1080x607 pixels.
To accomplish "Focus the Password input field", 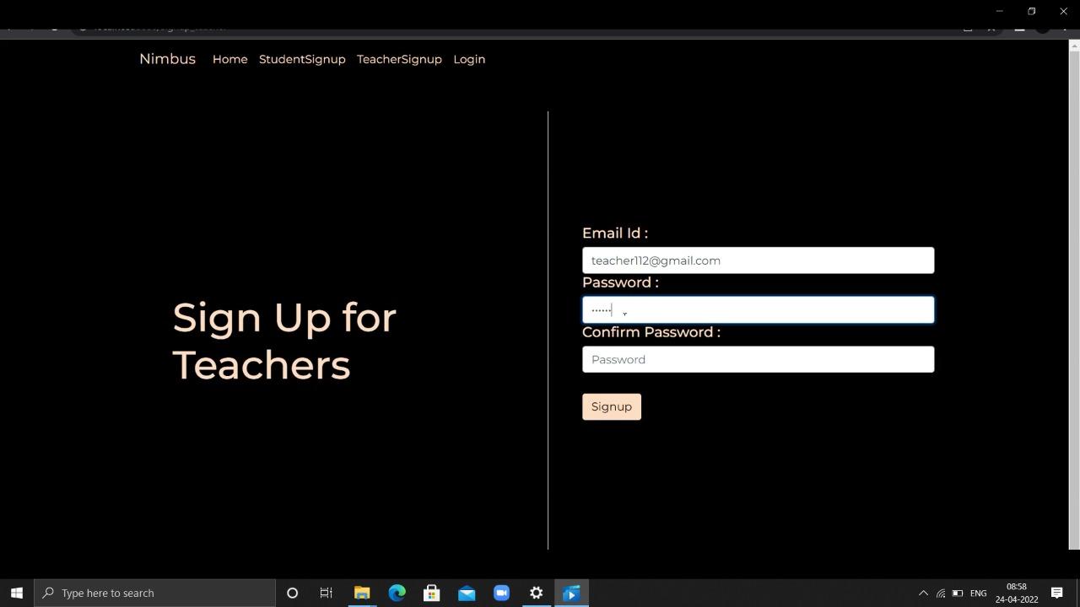I will click(758, 310).
